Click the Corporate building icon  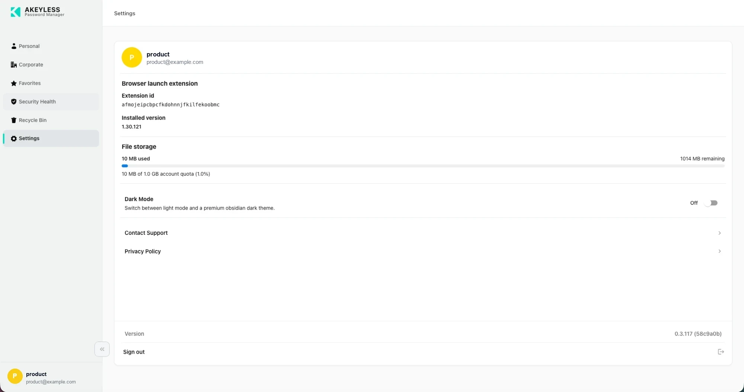[x=14, y=65]
